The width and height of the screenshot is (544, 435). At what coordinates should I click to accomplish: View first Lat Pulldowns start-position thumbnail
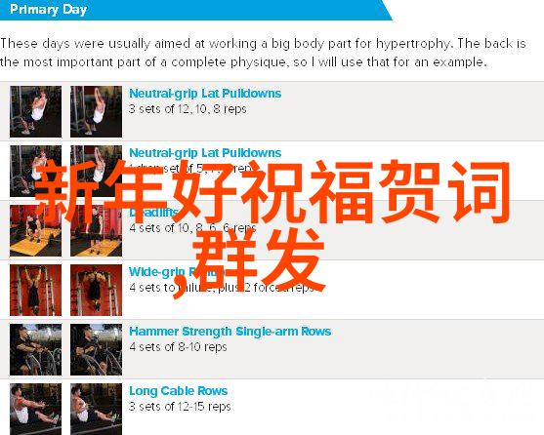[x=36, y=111]
